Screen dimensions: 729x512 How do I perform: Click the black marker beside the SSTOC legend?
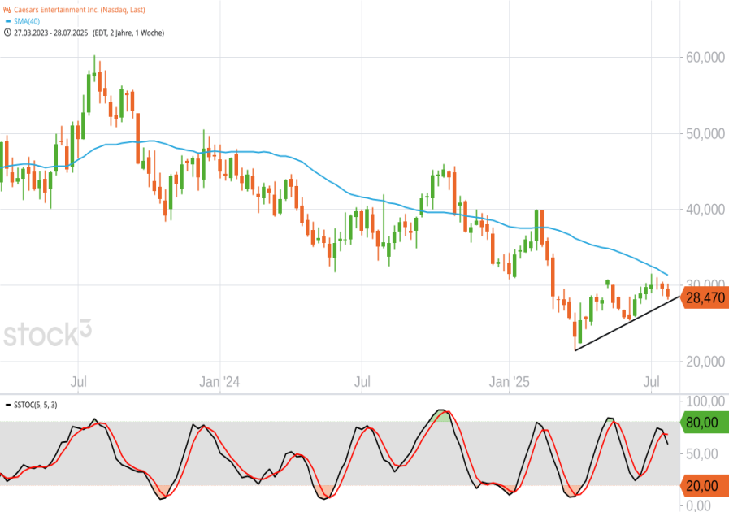(8, 405)
